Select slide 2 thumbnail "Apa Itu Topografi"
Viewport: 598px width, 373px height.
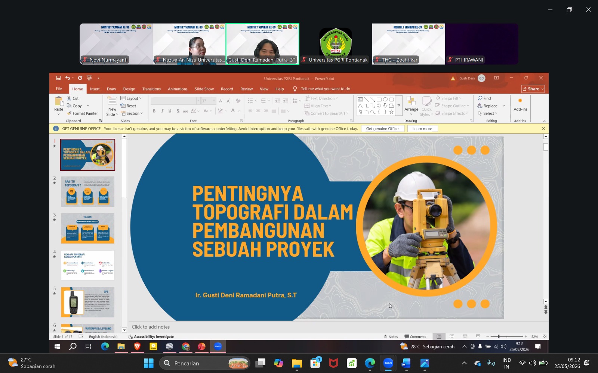87,192
